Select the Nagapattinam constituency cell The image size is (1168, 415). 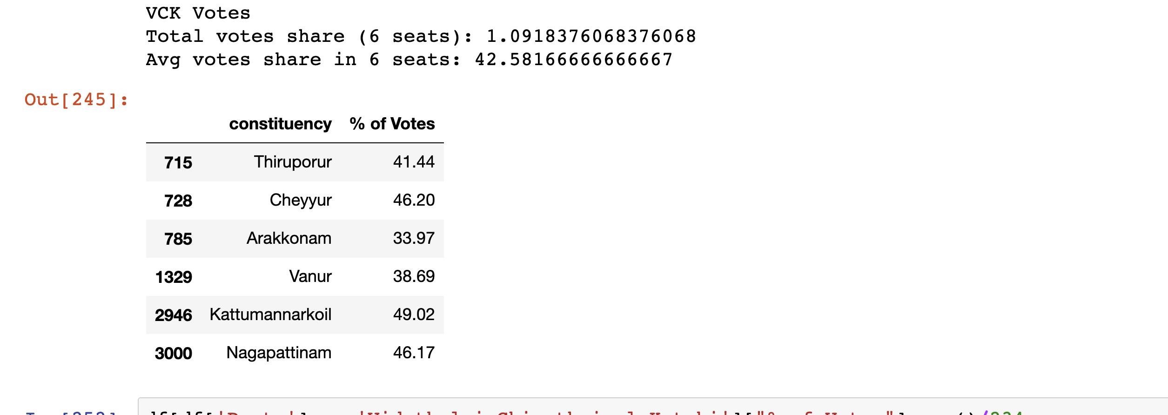pos(279,353)
